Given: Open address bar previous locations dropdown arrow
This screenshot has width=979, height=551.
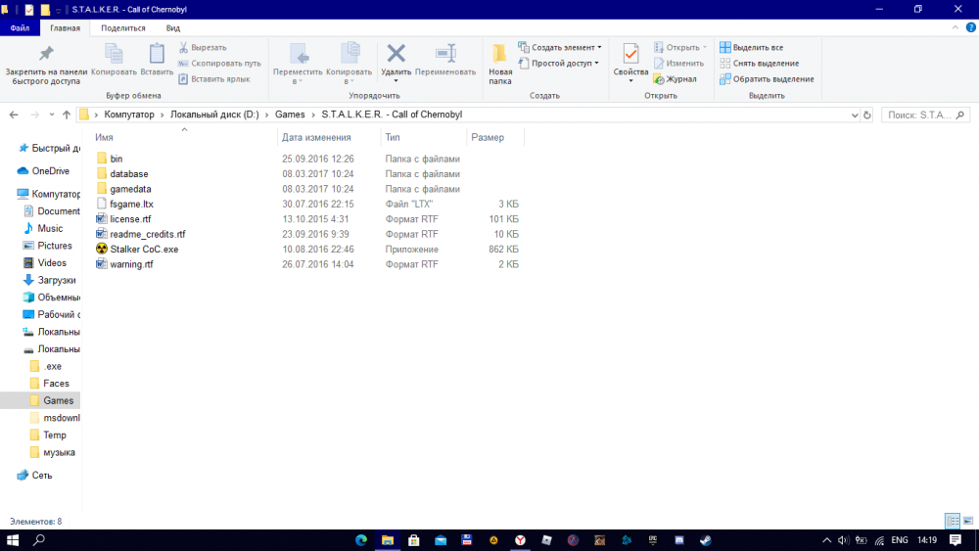Looking at the screenshot, I should coord(854,115).
